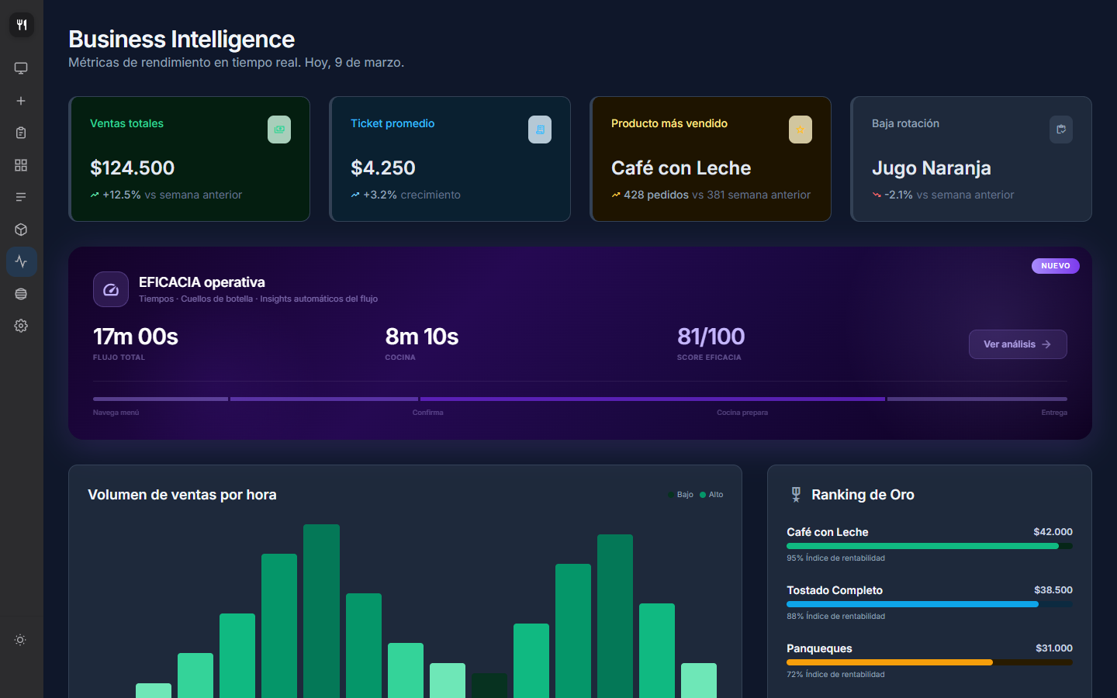
Task: Click the Café con Leche progress bar in ranking
Action: (x=929, y=546)
